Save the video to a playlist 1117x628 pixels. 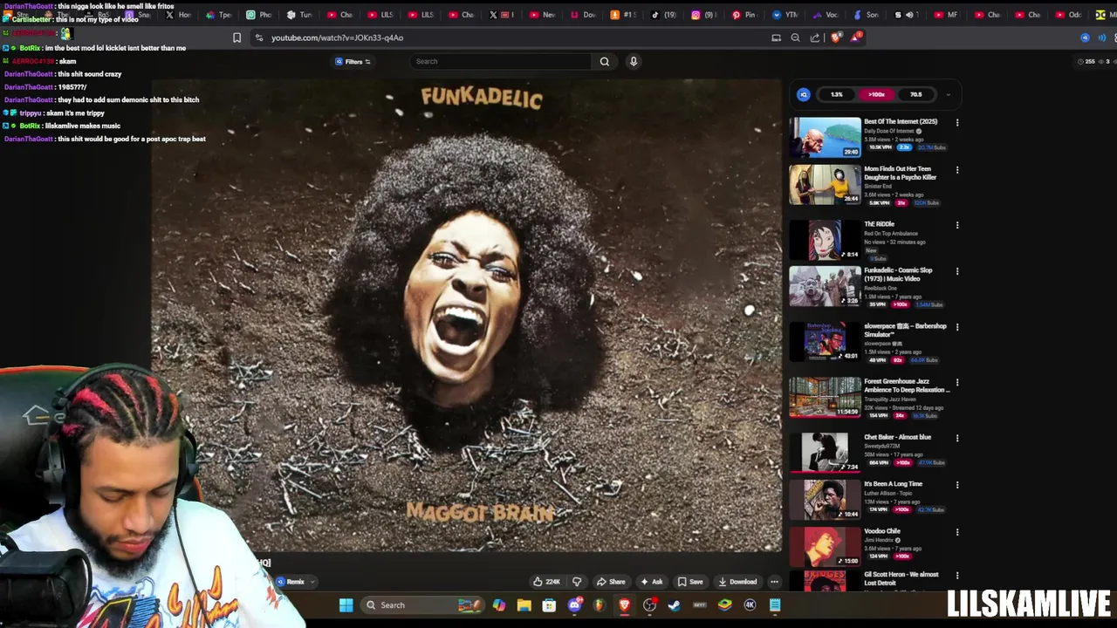coord(690,582)
